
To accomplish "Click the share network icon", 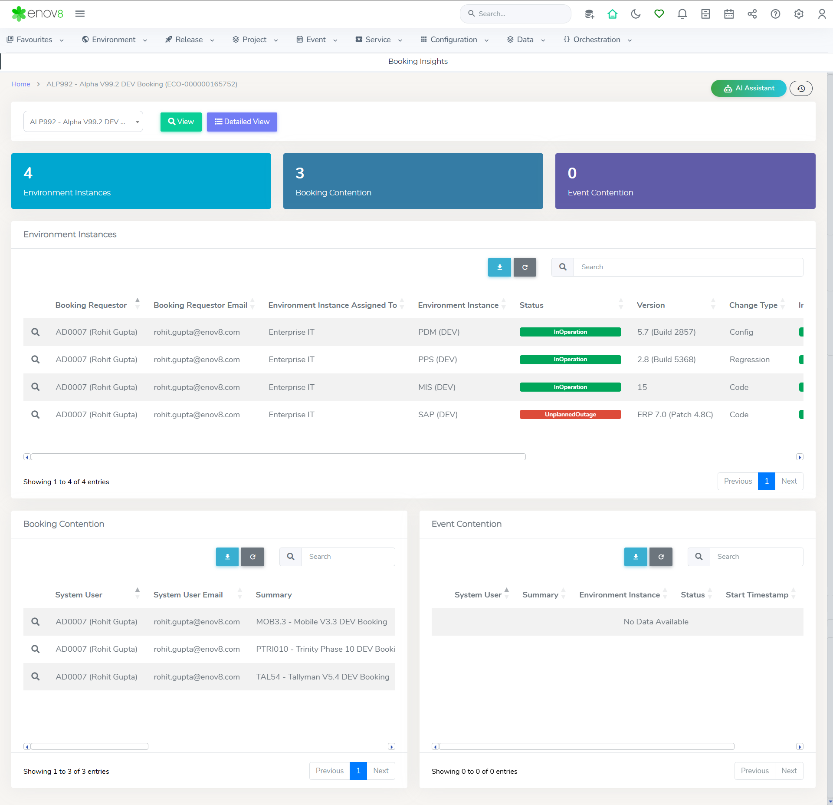I will coord(752,14).
